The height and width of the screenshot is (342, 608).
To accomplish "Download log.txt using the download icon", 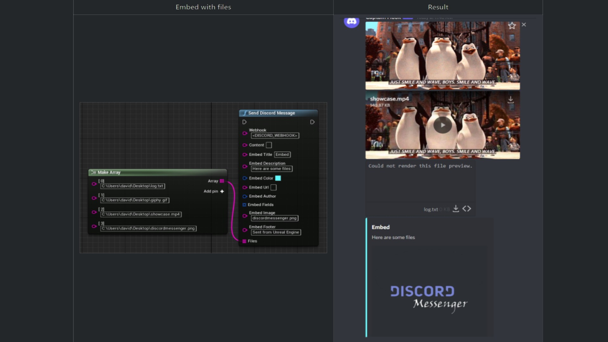I will point(456,209).
